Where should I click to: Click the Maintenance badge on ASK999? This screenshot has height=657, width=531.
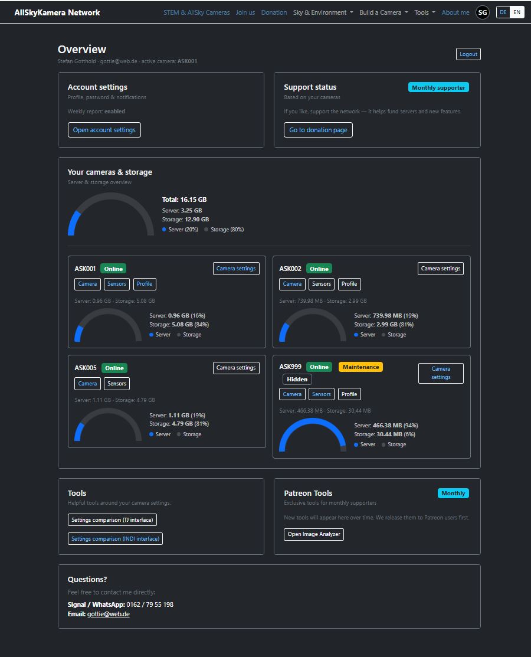click(x=360, y=367)
